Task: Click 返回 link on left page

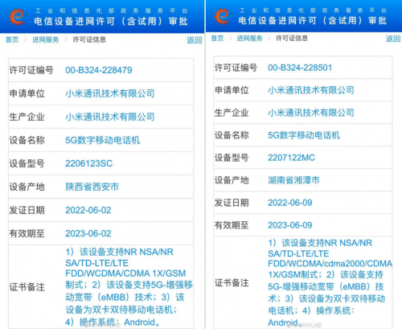Action: (x=195, y=40)
